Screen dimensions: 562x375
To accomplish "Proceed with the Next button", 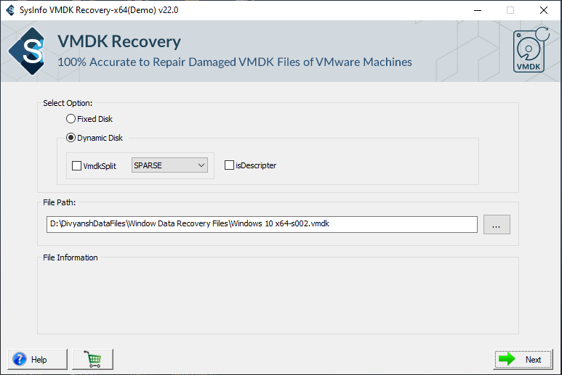I will [x=523, y=359].
